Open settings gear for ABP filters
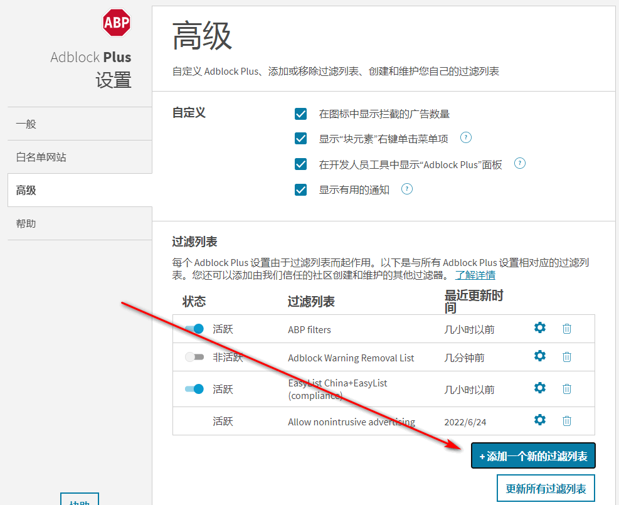This screenshot has width=619, height=505. coord(539,328)
